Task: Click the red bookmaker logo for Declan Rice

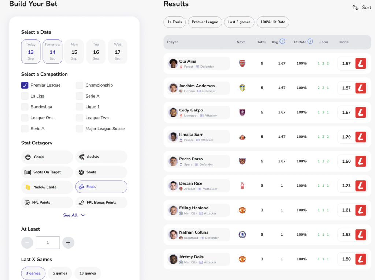Action: click(361, 186)
